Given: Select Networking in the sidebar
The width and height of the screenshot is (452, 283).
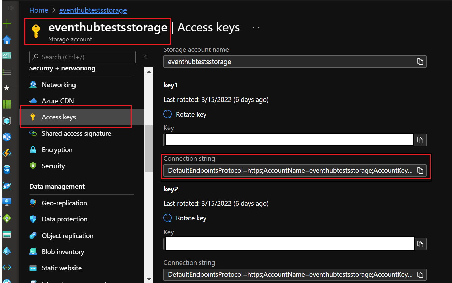Looking at the screenshot, I should click(59, 85).
